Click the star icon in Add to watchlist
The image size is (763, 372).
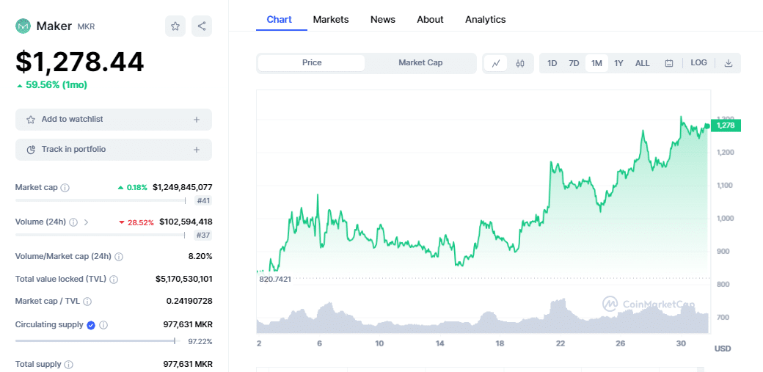pos(31,120)
